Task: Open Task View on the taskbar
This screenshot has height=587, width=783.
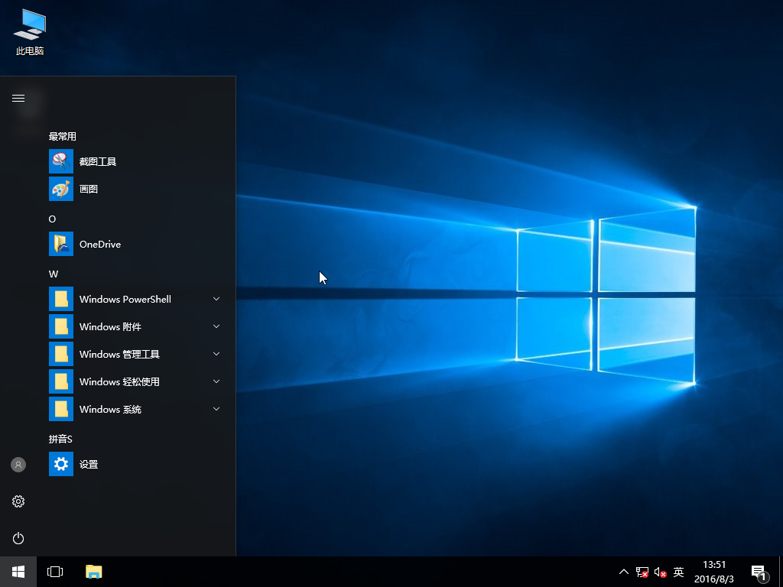Action: [55, 572]
